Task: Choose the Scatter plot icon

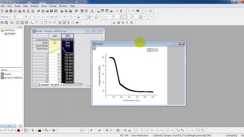Action: coord(5,130)
